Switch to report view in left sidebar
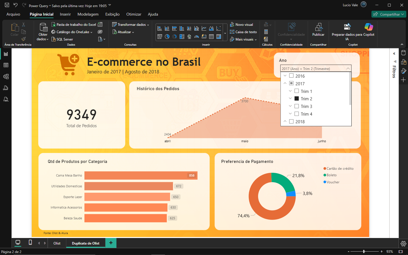The width and height of the screenshot is (408, 255). pos(6,54)
